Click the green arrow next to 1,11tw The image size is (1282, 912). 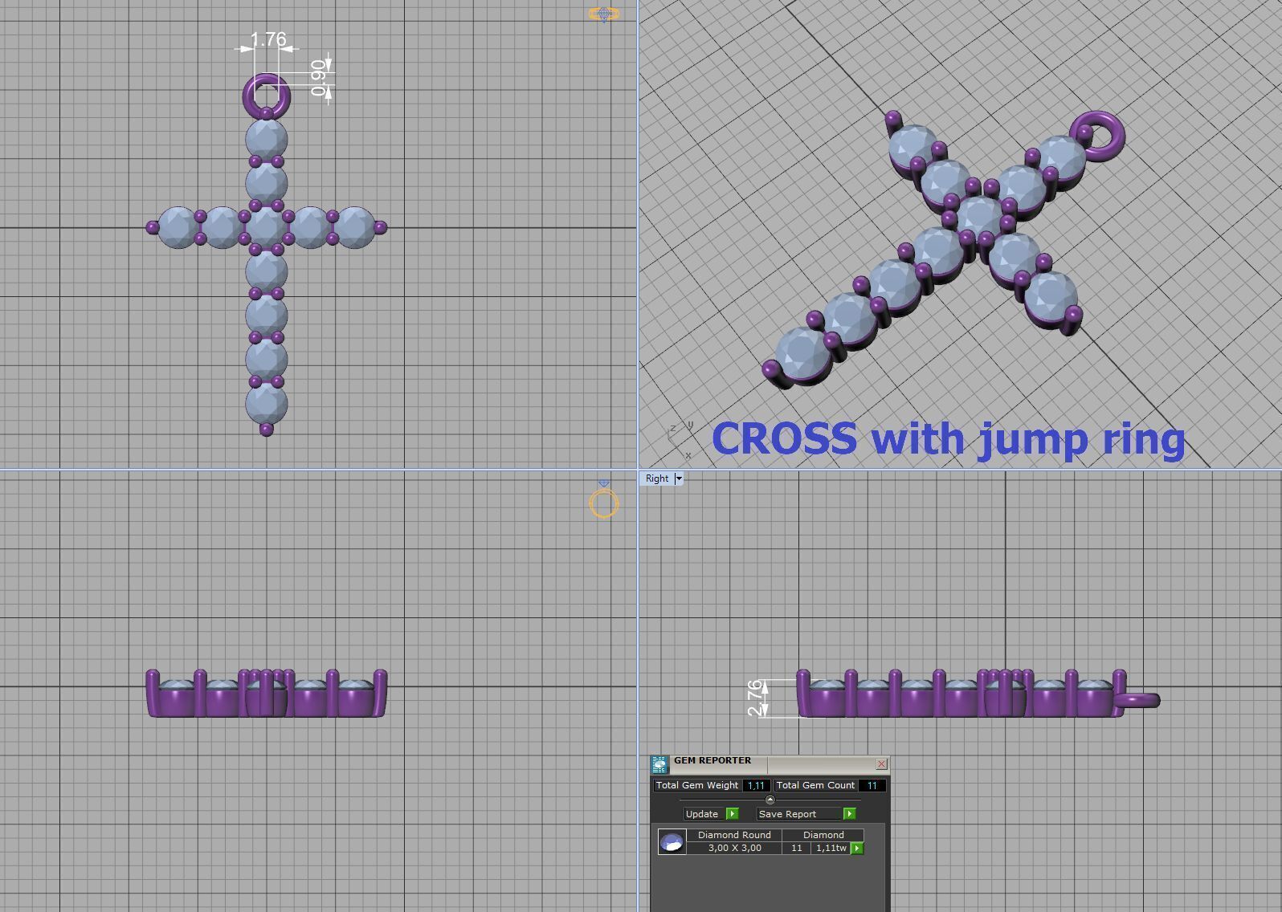pyautogui.click(x=857, y=849)
